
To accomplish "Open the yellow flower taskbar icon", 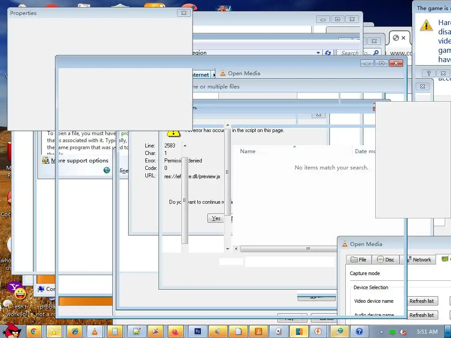I will click(54, 332).
